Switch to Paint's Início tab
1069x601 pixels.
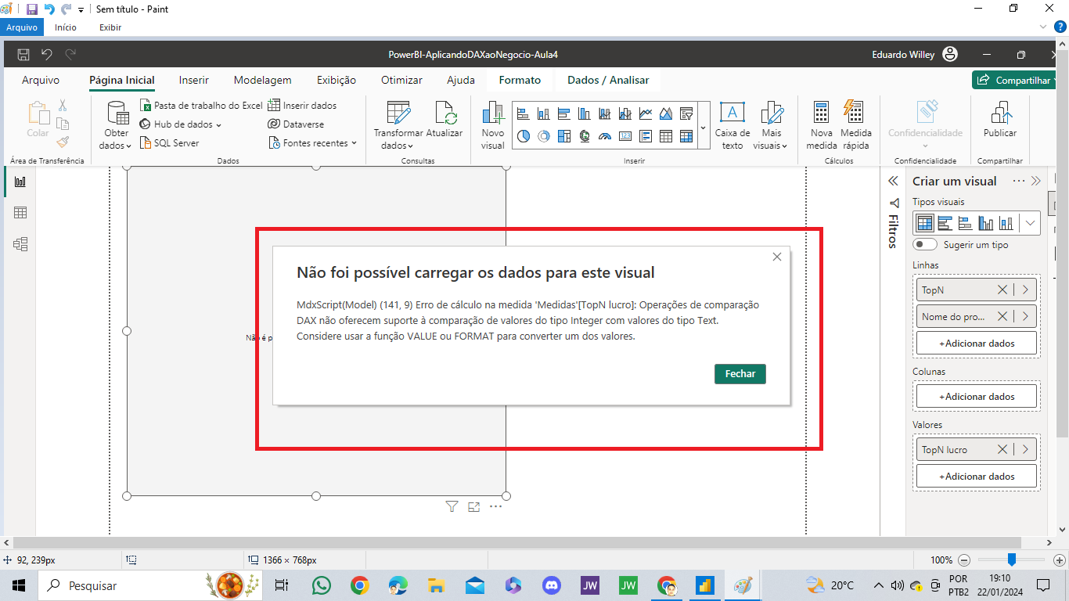coord(66,27)
